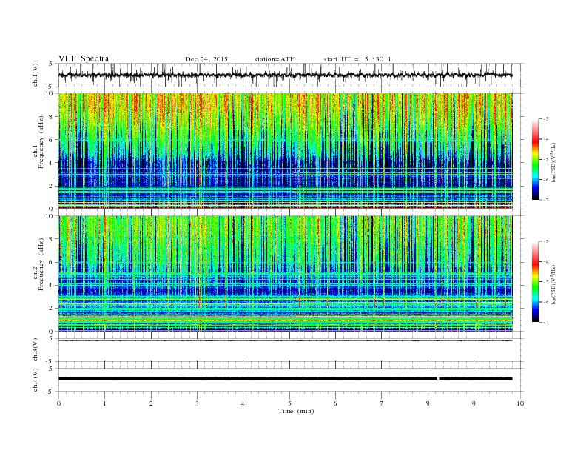
Task: Click the "8" tick on the time axis
Action: [x=428, y=403]
